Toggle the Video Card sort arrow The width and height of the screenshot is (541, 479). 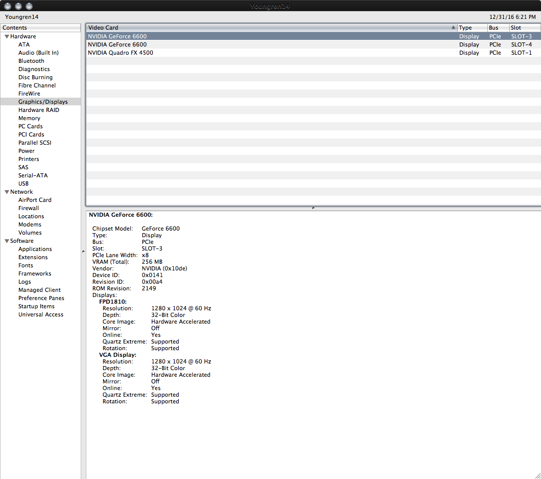(453, 27)
